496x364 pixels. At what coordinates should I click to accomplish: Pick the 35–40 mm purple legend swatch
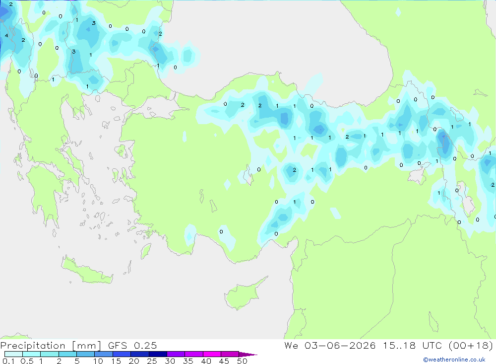click(194, 354)
